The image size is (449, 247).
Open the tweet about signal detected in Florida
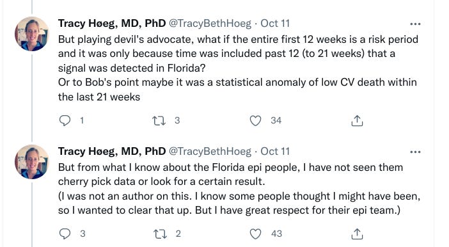click(x=238, y=68)
